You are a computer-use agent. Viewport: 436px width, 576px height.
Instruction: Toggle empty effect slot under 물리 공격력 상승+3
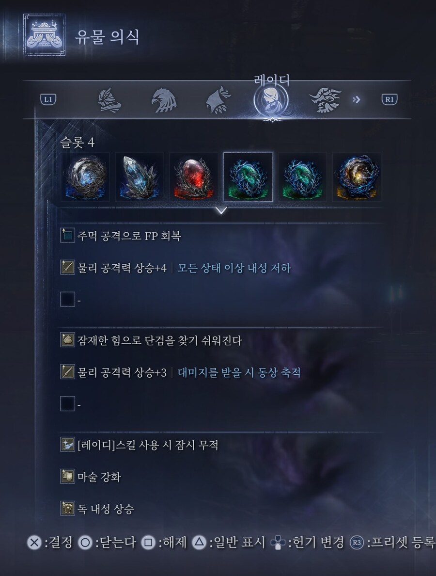click(67, 404)
